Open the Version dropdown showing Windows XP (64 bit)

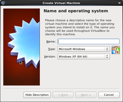pos(84,56)
